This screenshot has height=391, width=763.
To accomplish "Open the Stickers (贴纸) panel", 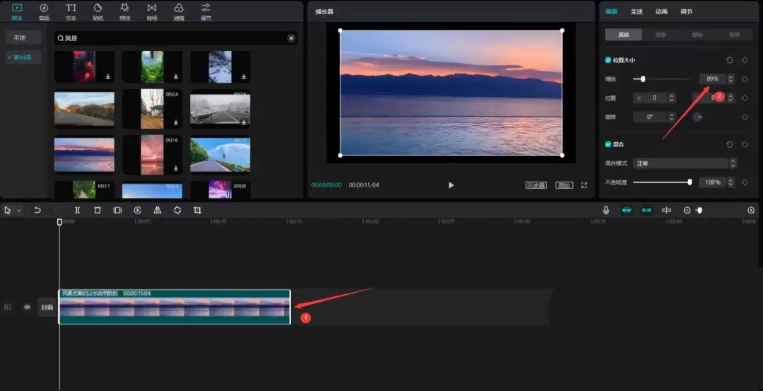I will [97, 11].
